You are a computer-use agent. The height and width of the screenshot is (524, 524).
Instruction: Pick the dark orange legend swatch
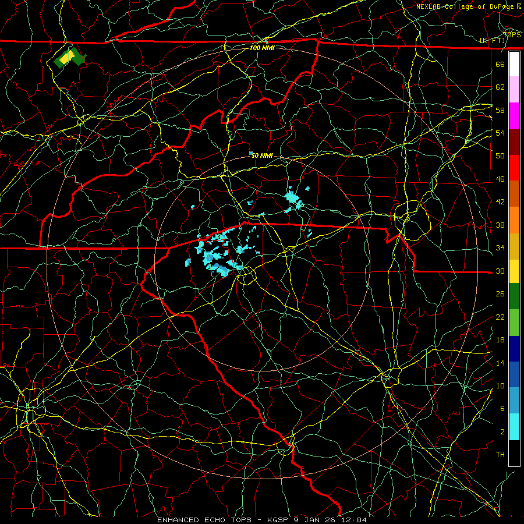pyautogui.click(x=514, y=194)
